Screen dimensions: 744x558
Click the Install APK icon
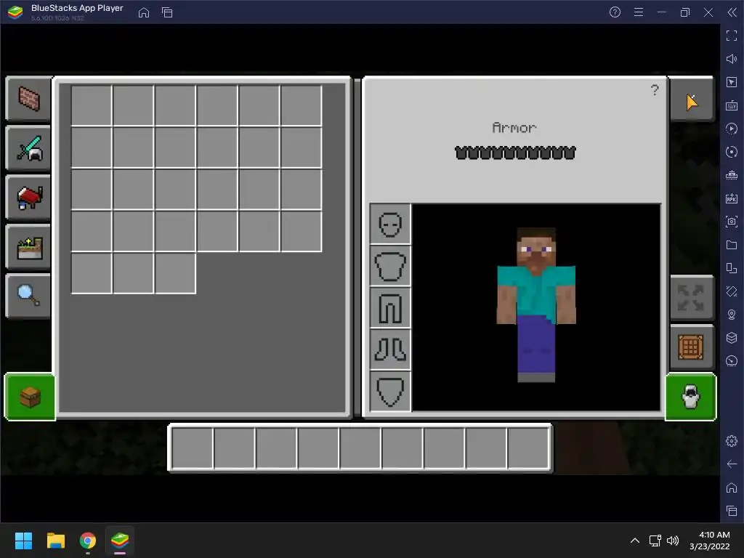[732, 198]
